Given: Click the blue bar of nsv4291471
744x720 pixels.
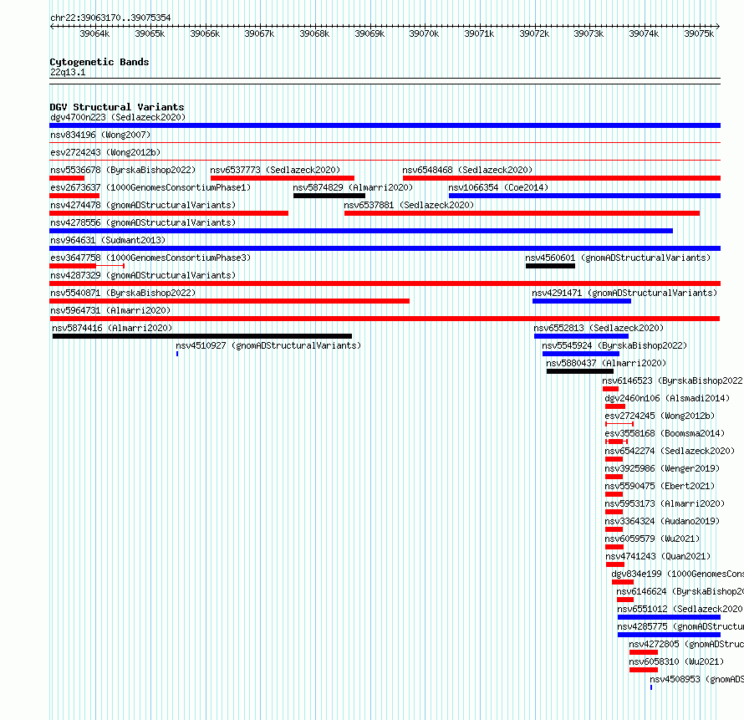Looking at the screenshot, I should click(582, 301).
